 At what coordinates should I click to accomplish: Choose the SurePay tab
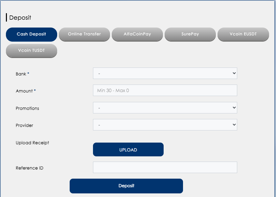(190, 34)
